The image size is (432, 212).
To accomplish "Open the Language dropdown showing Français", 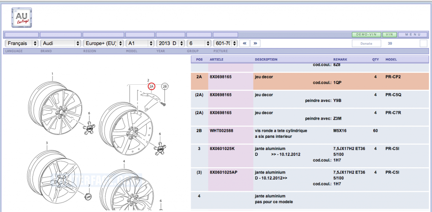I will pyautogui.click(x=22, y=43).
